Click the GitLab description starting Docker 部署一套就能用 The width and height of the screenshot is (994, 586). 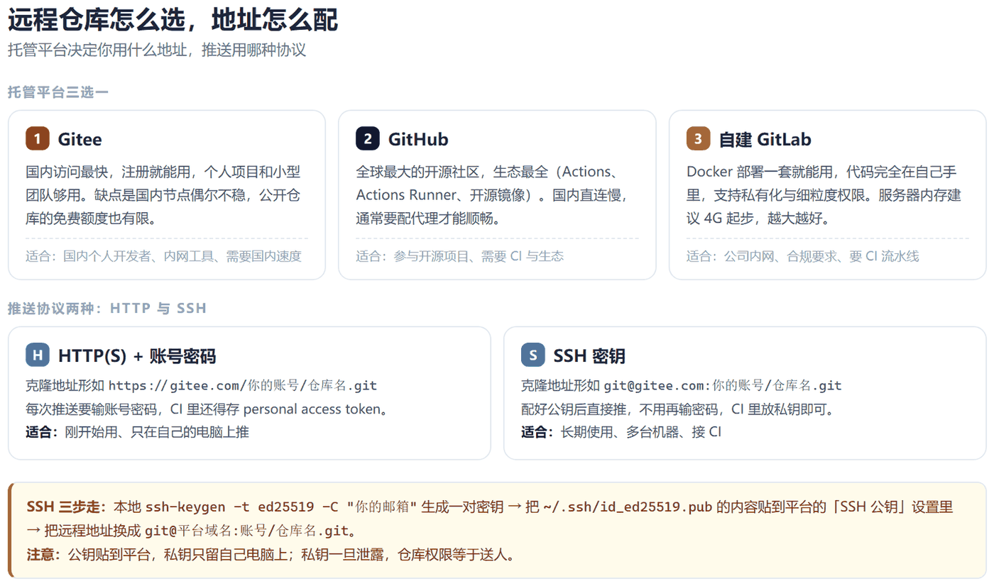[825, 195]
